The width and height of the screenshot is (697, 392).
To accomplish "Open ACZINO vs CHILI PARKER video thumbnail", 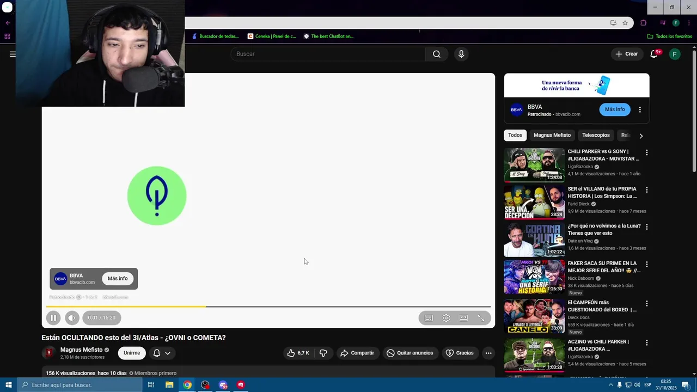I will (534, 355).
